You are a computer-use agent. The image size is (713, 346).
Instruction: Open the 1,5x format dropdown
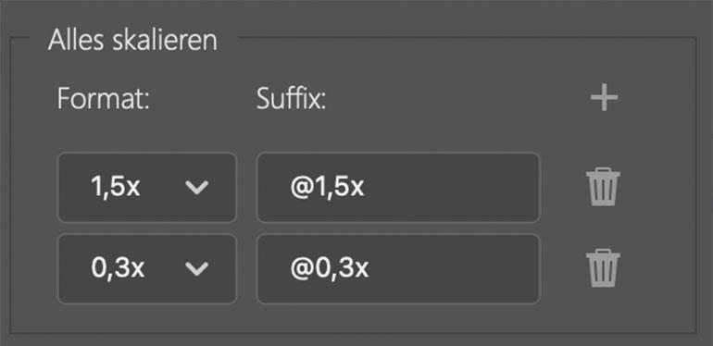tap(147, 187)
